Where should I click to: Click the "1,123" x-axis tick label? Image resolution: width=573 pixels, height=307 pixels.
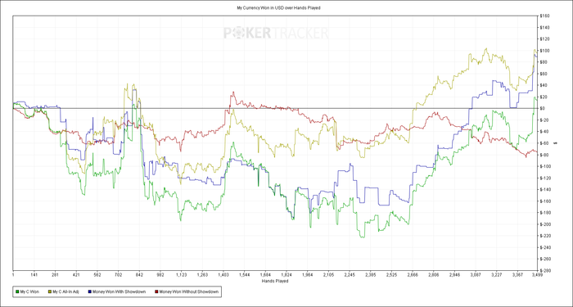(181, 274)
